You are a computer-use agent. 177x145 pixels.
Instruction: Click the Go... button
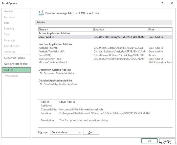pyautogui.click(x=91, y=132)
